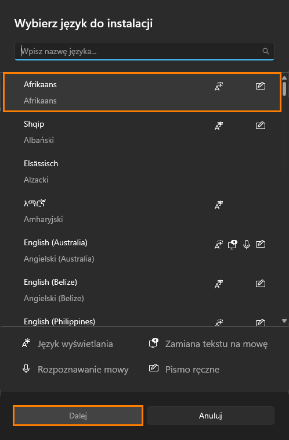Screen dimensions: 289x440
Task: Click display language icon for Shqip
Action: click(219, 126)
